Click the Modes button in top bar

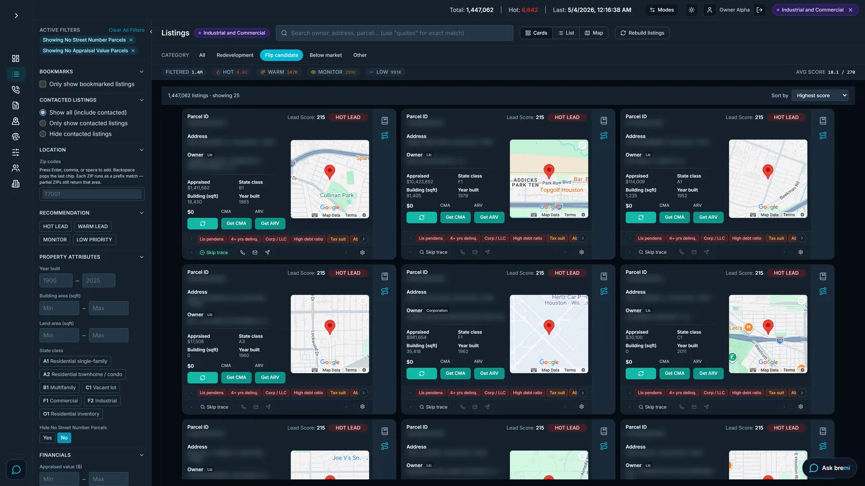662,10
